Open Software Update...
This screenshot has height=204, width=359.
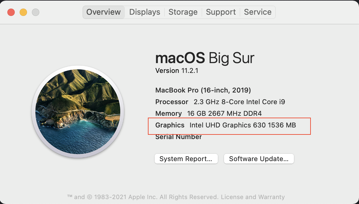(259, 159)
